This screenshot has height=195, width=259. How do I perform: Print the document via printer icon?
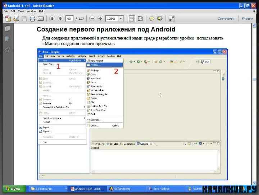pyautogui.click(x=32, y=19)
